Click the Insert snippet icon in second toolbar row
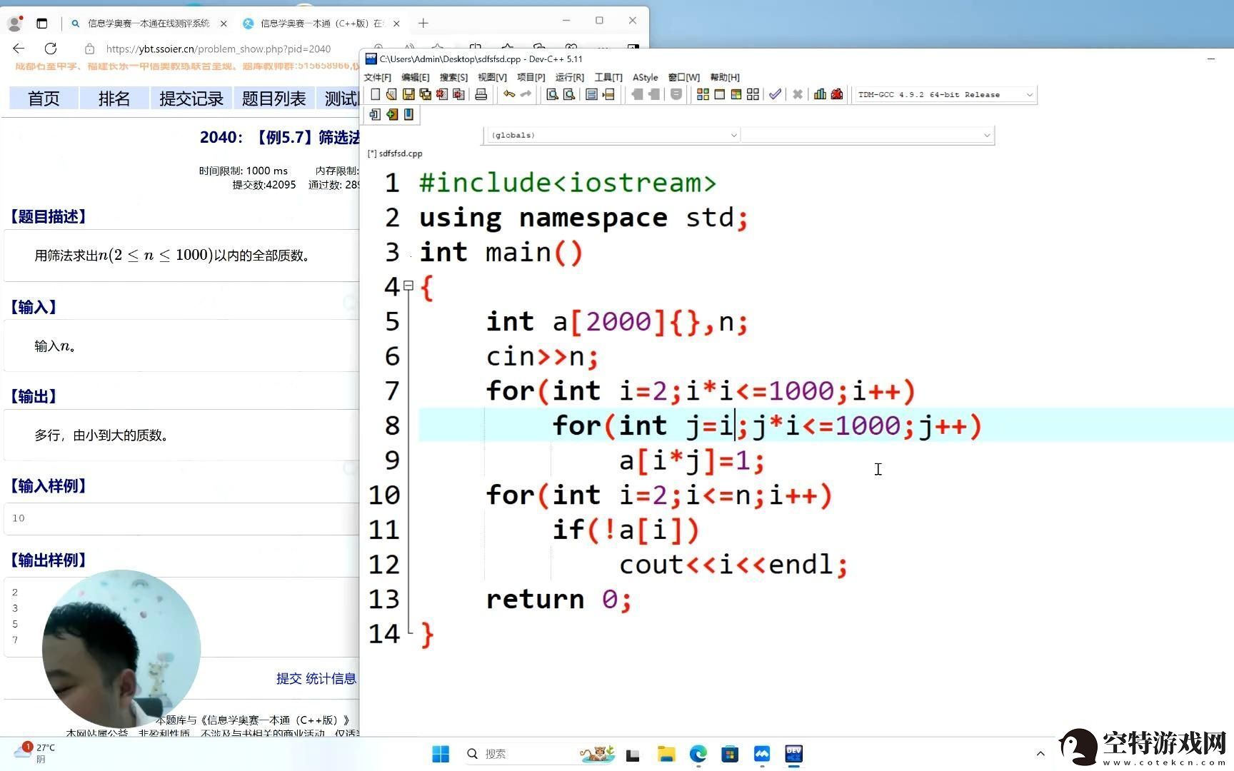The height and width of the screenshot is (771, 1234). pos(375,114)
